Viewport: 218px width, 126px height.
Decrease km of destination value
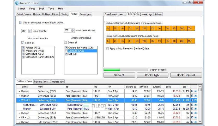click(73, 31)
